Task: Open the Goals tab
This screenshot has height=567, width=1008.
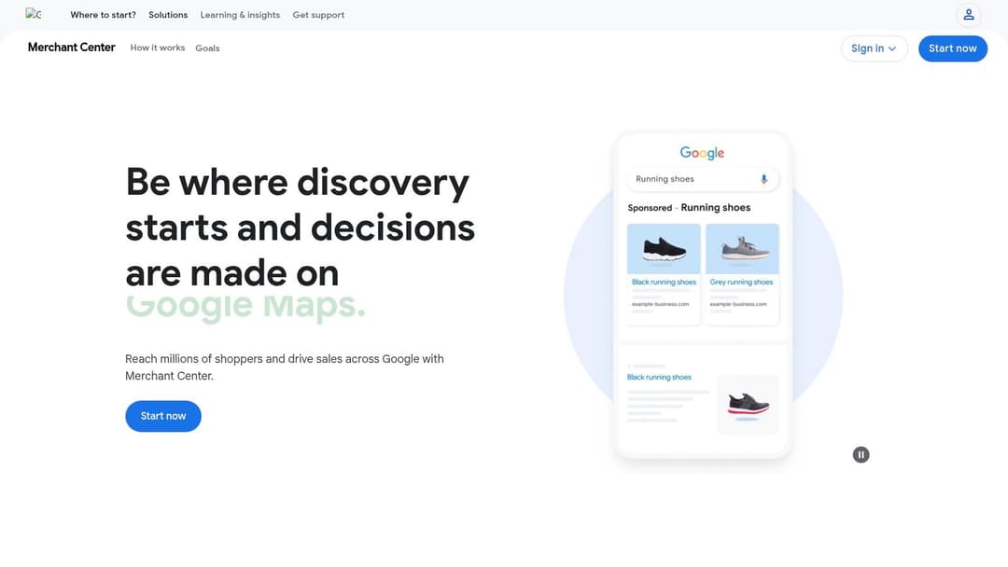Action: pyautogui.click(x=207, y=48)
